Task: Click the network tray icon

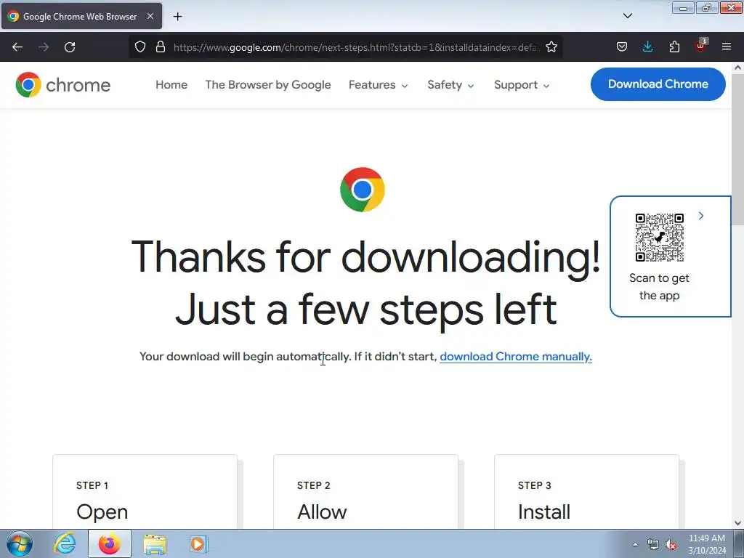Action: [653, 544]
